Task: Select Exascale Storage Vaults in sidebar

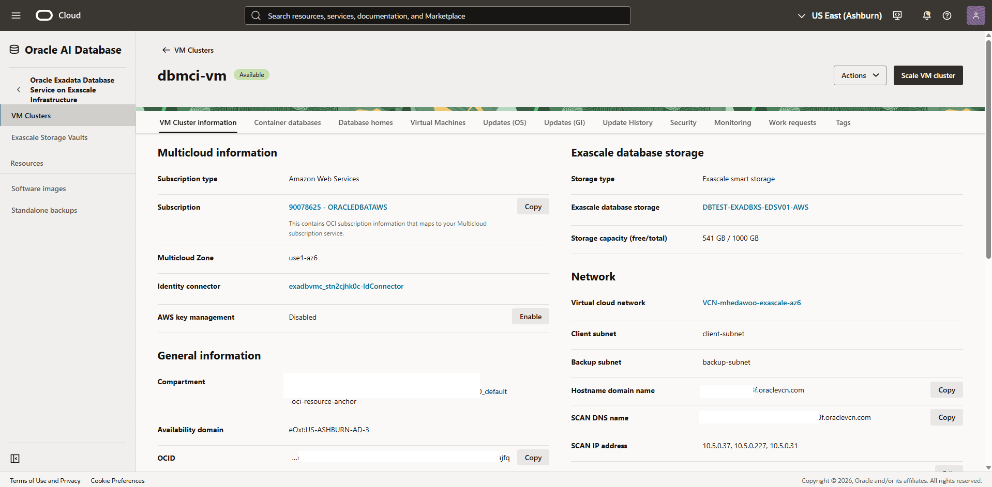Action: (68, 137)
